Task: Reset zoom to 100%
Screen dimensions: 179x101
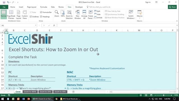Action: 63,13
